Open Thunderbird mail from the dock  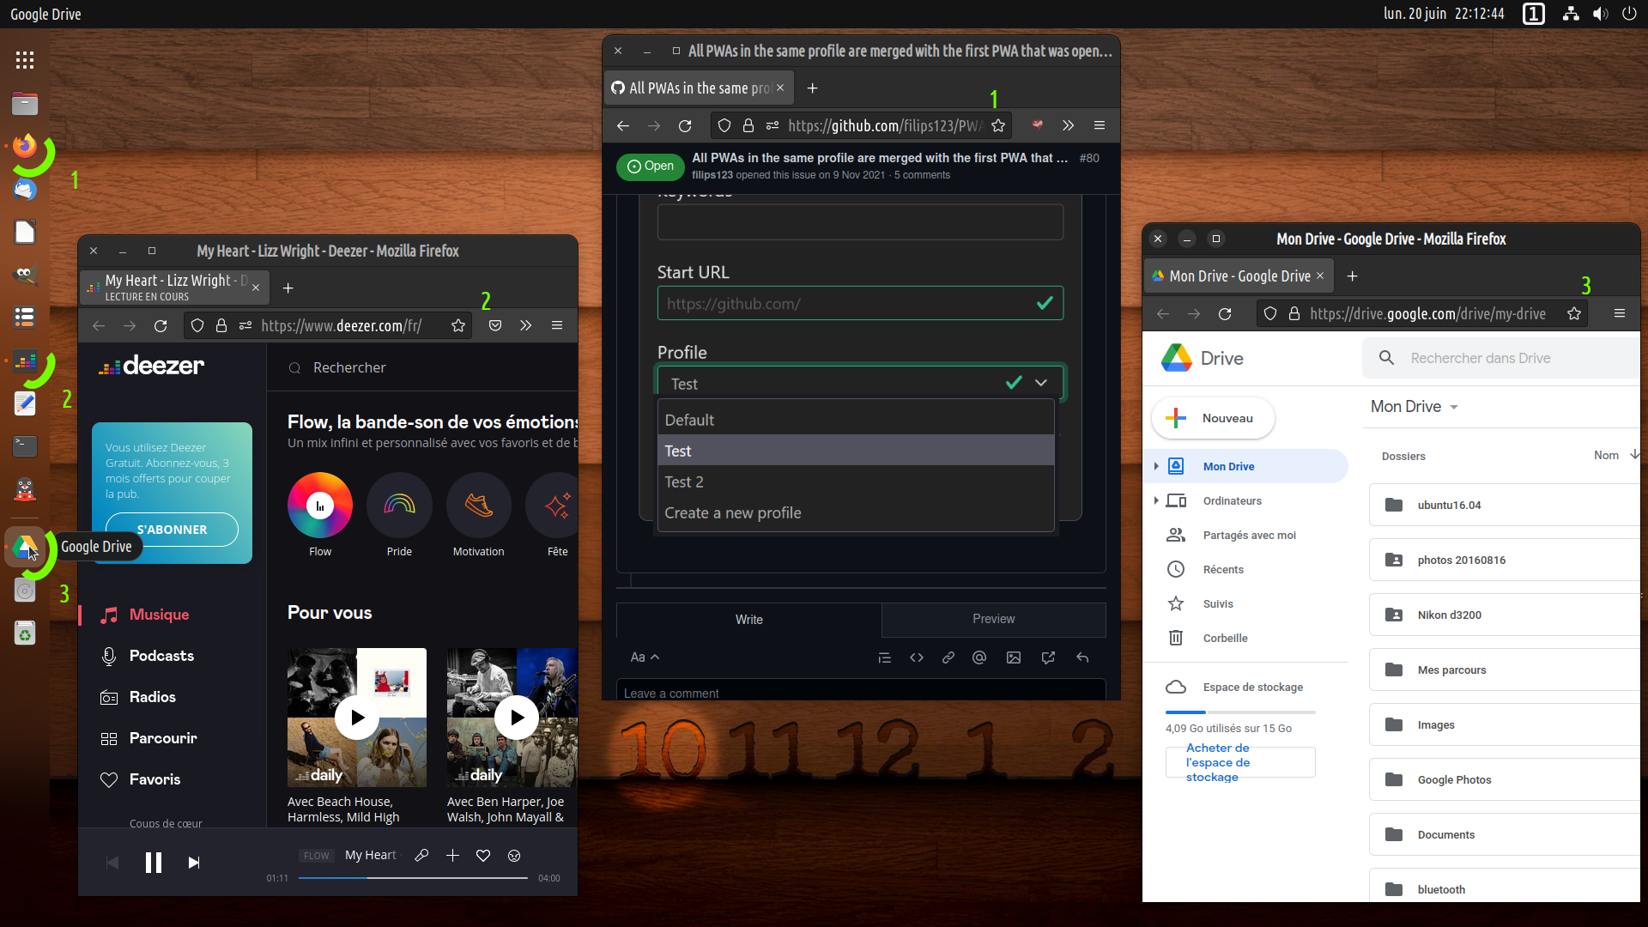point(25,190)
